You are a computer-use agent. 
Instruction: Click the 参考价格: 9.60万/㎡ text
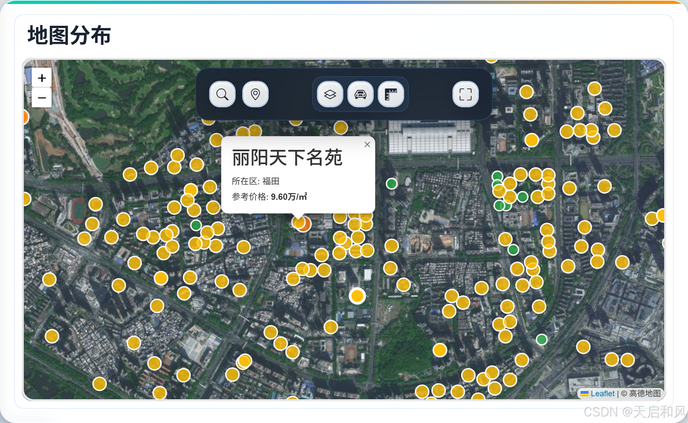pos(269,197)
